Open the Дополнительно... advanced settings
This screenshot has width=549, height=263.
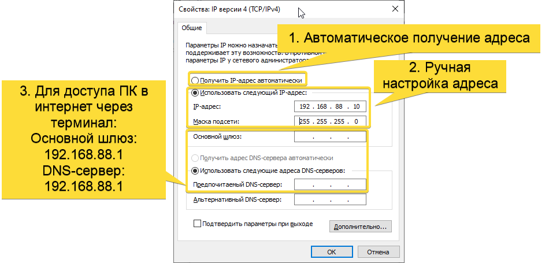coord(360,227)
